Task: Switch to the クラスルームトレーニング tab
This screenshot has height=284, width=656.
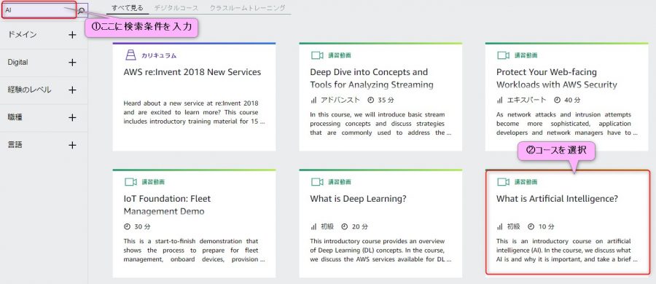Action: click(248, 8)
